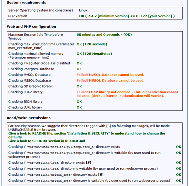The width and height of the screenshot is (189, 186).
Task: Select OK for upload_area directory exists
Action: 178,175
